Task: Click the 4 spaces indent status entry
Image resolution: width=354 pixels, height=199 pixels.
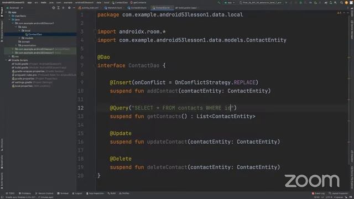Action: (x=339, y=197)
